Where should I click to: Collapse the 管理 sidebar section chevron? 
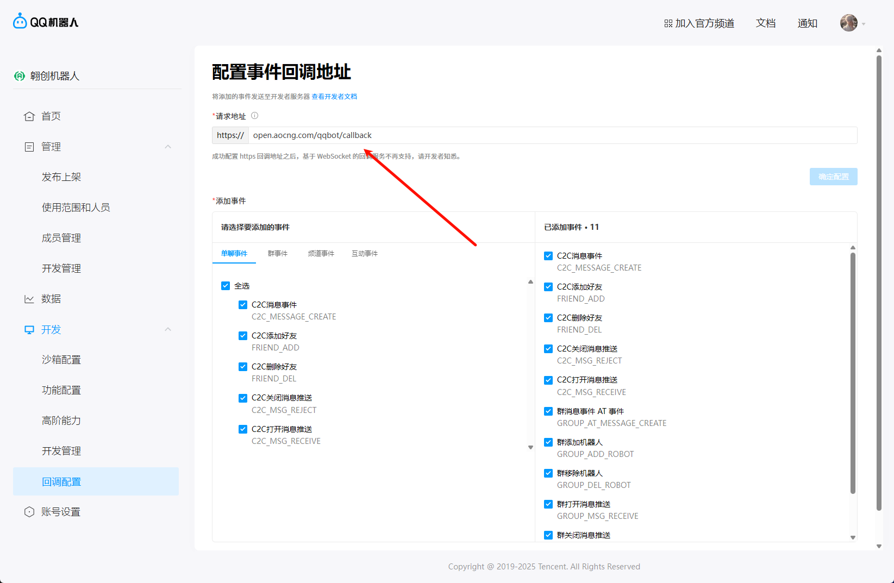[168, 147]
